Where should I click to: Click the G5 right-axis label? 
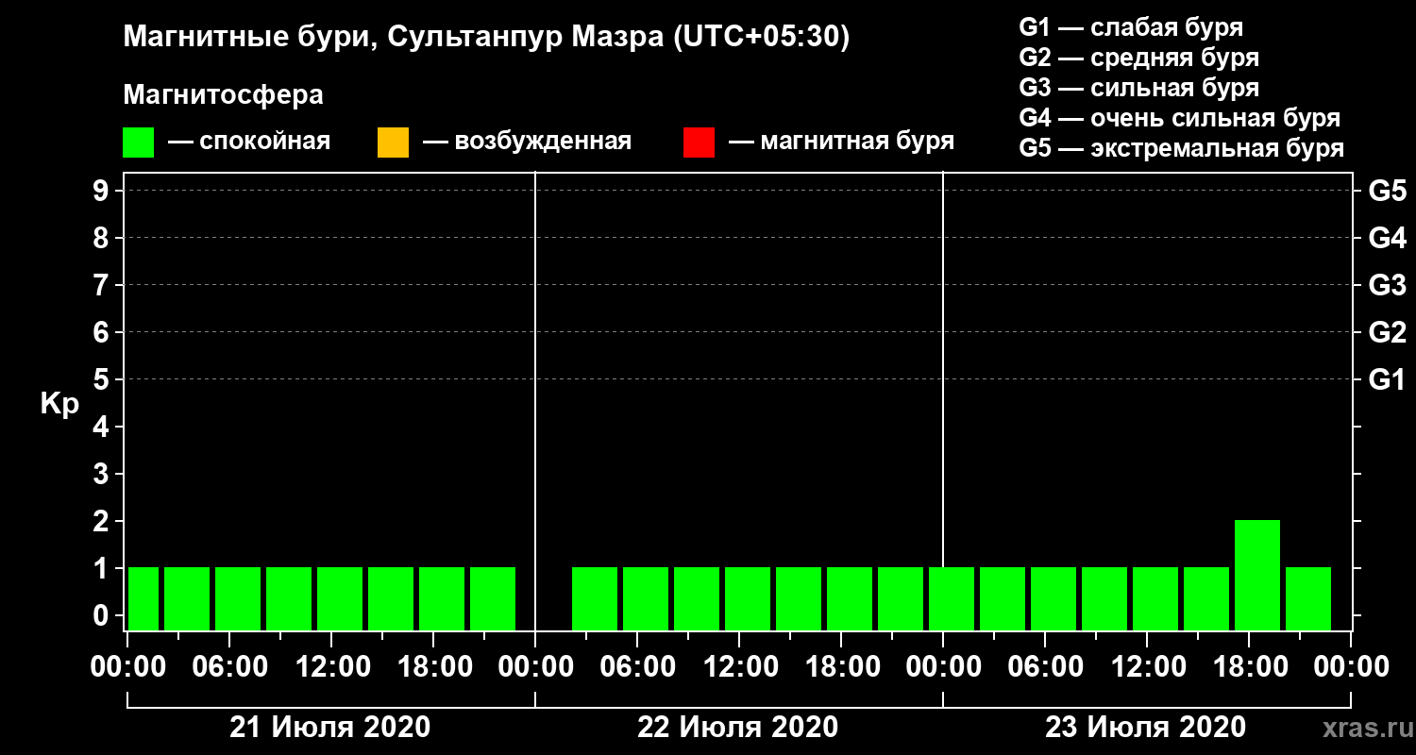1387,191
